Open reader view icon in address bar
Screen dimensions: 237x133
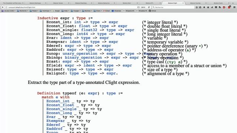click(x=138, y=7)
